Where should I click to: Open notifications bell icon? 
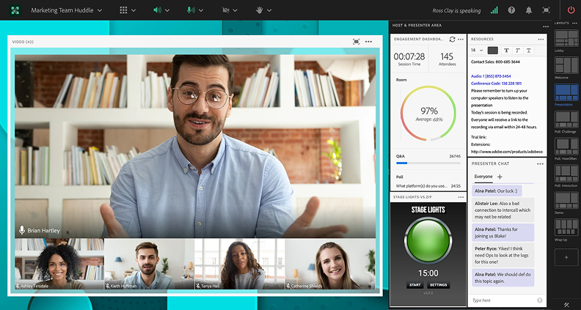pos(529,10)
